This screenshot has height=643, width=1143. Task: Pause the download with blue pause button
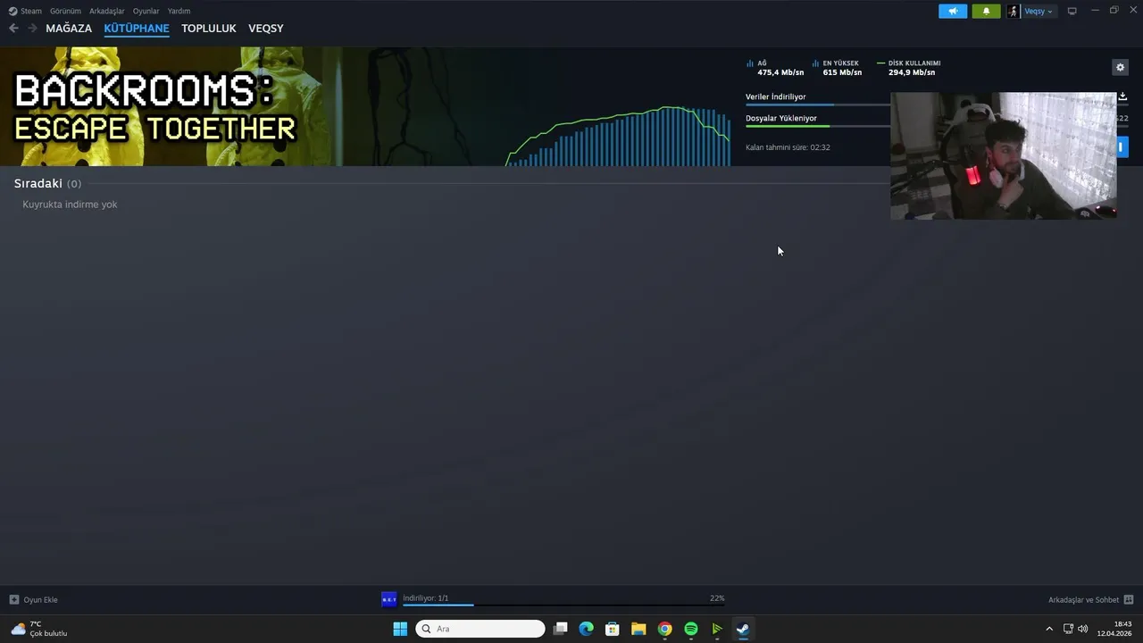tap(1122, 146)
